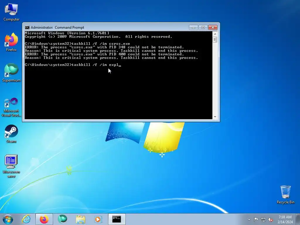Click the console scrollbar up arrow
This screenshot has height=225, width=300.
coord(215,34)
